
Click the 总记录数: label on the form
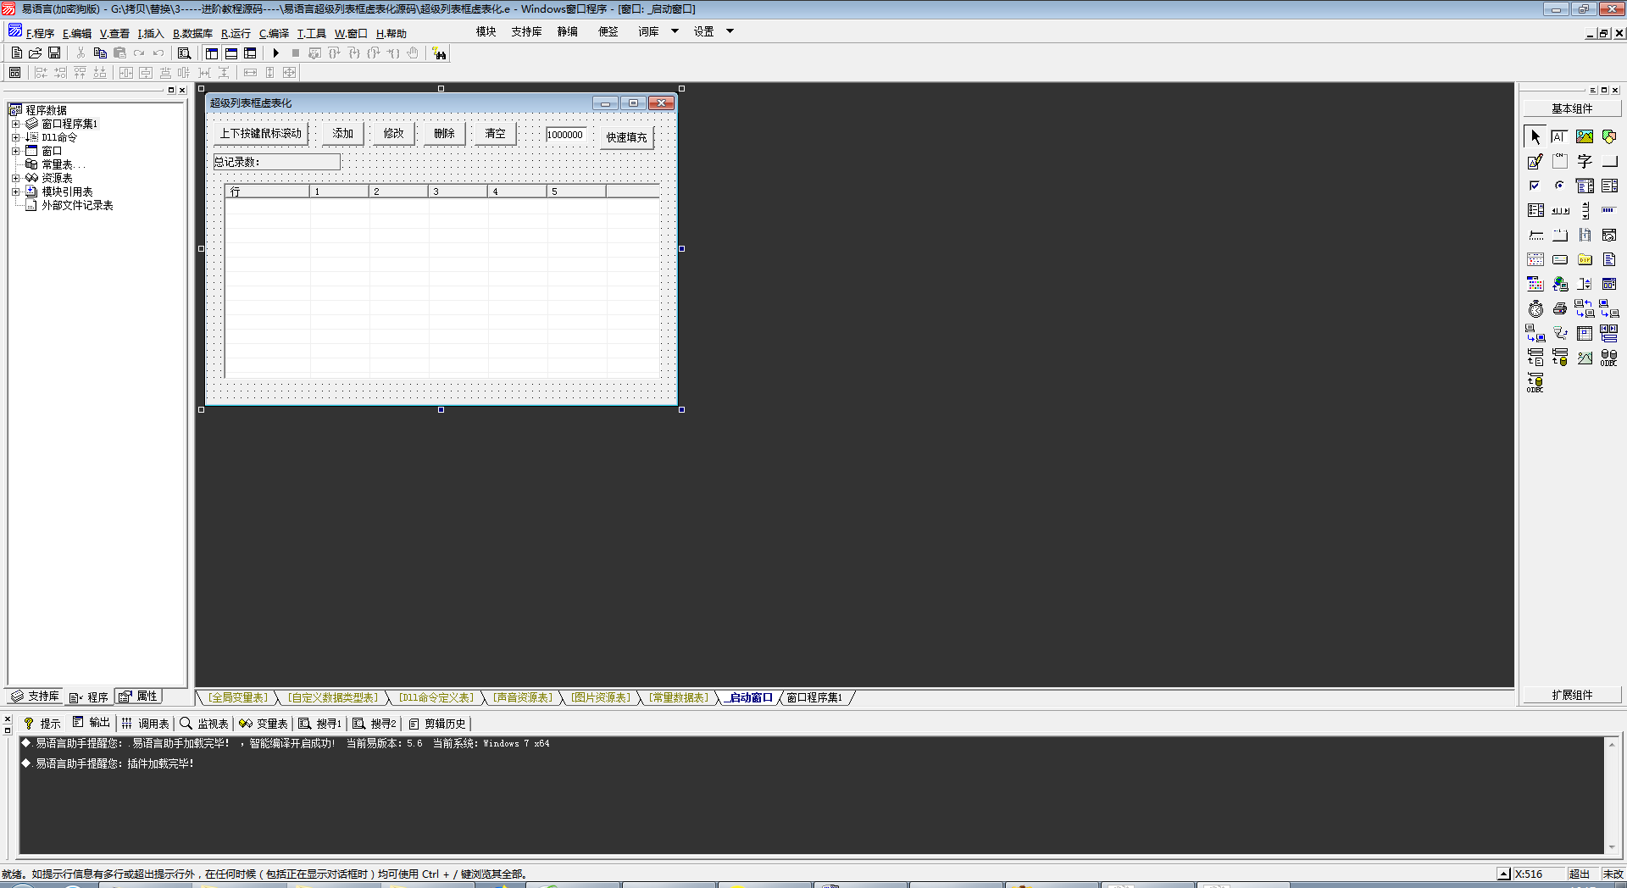tap(276, 162)
